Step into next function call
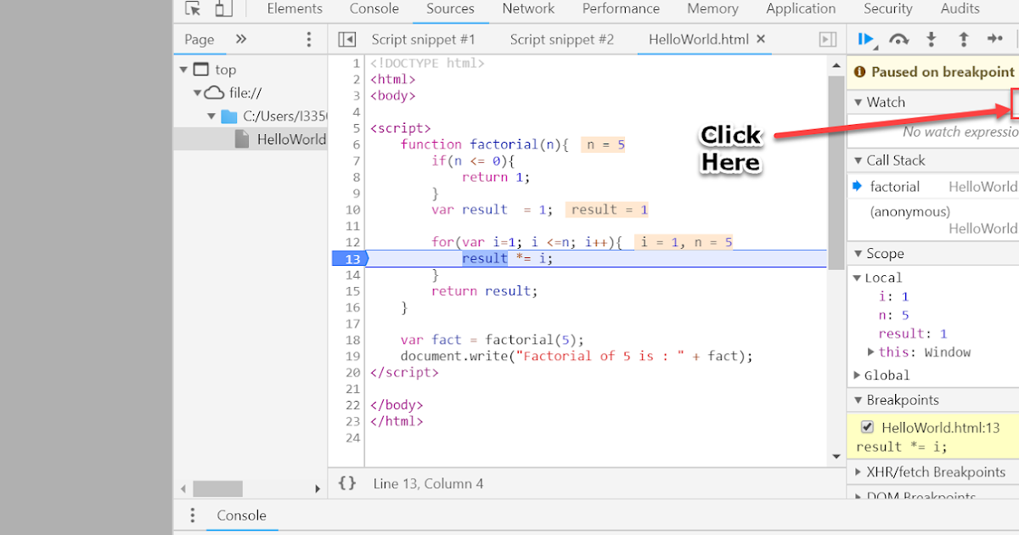The image size is (1019, 535). pyautogui.click(x=932, y=39)
